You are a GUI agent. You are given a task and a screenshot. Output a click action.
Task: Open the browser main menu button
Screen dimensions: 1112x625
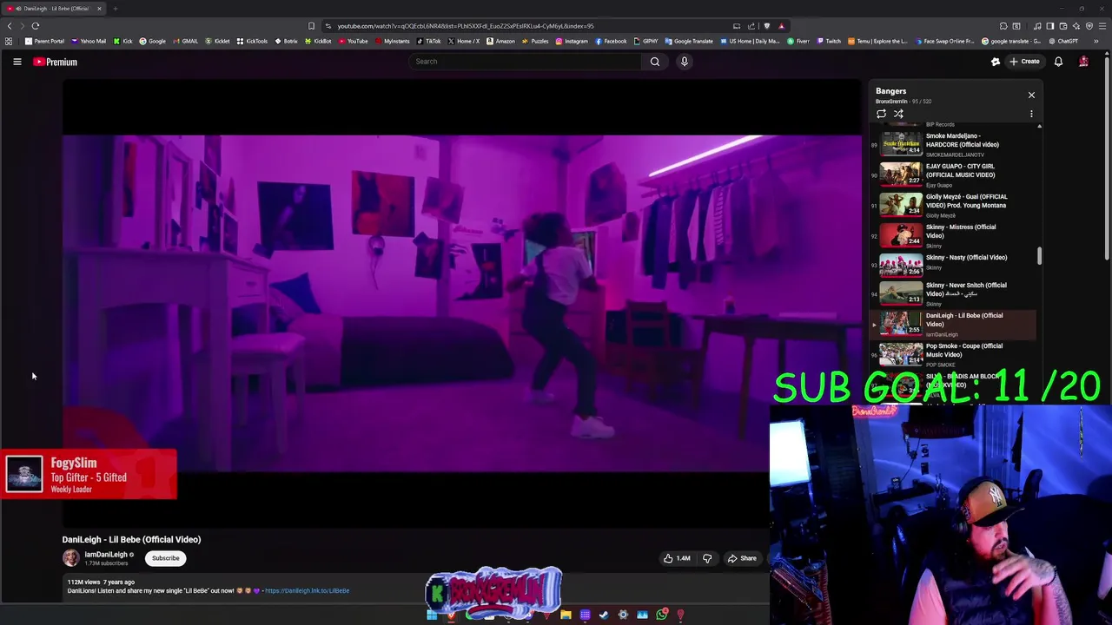pyautogui.click(x=1102, y=26)
